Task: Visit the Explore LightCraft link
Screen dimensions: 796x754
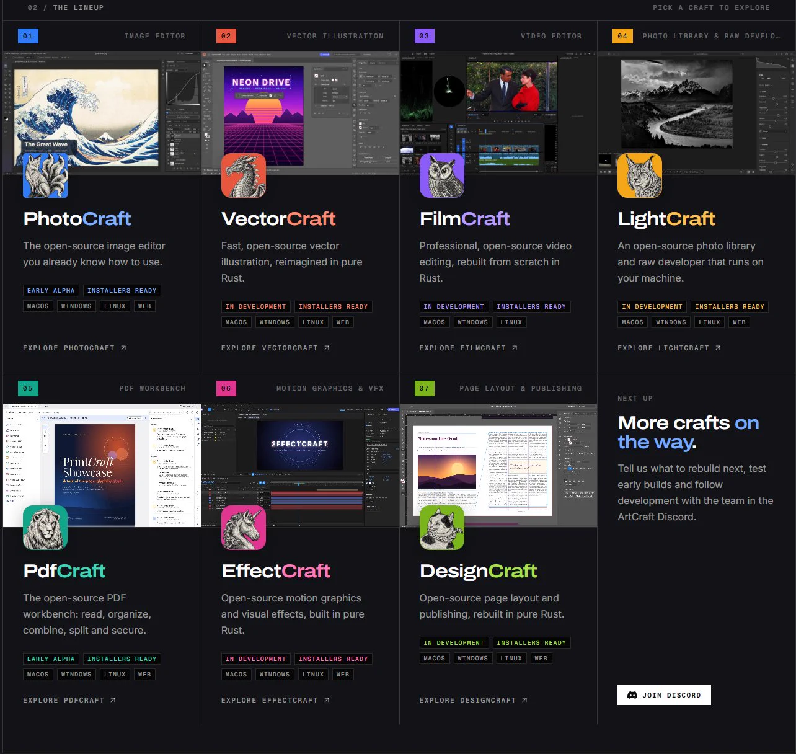Action: (x=670, y=348)
